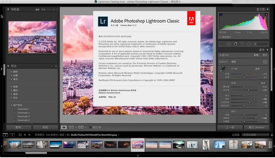275x158 pixels.
Task: Open the 关闭过滤器 filter dropdown
Action: coord(255,135)
